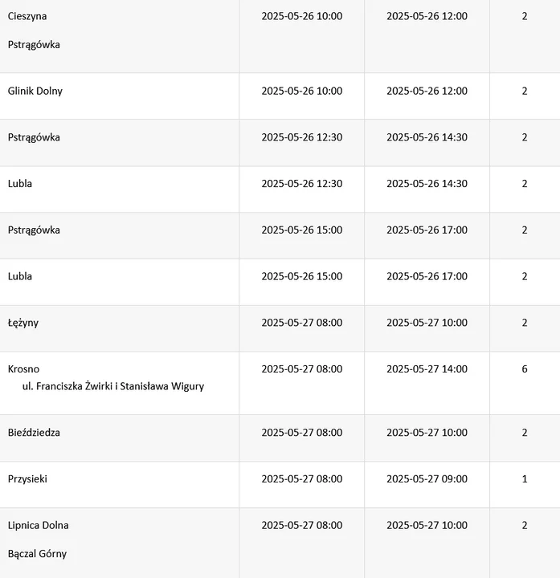Click the duration value 6 in Krosno row
Image resolution: width=560 pixels, height=578 pixels.
tap(525, 369)
